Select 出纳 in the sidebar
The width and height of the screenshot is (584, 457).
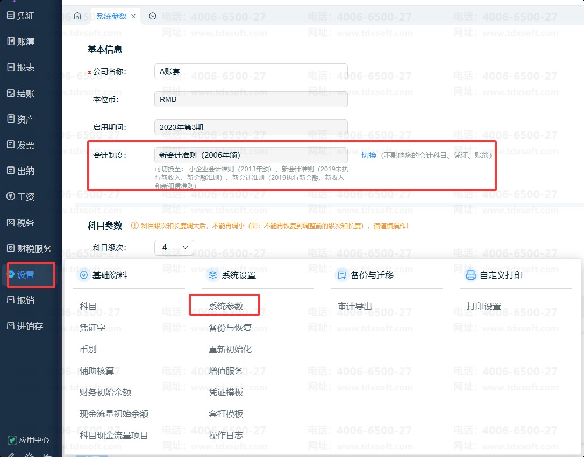pos(25,171)
